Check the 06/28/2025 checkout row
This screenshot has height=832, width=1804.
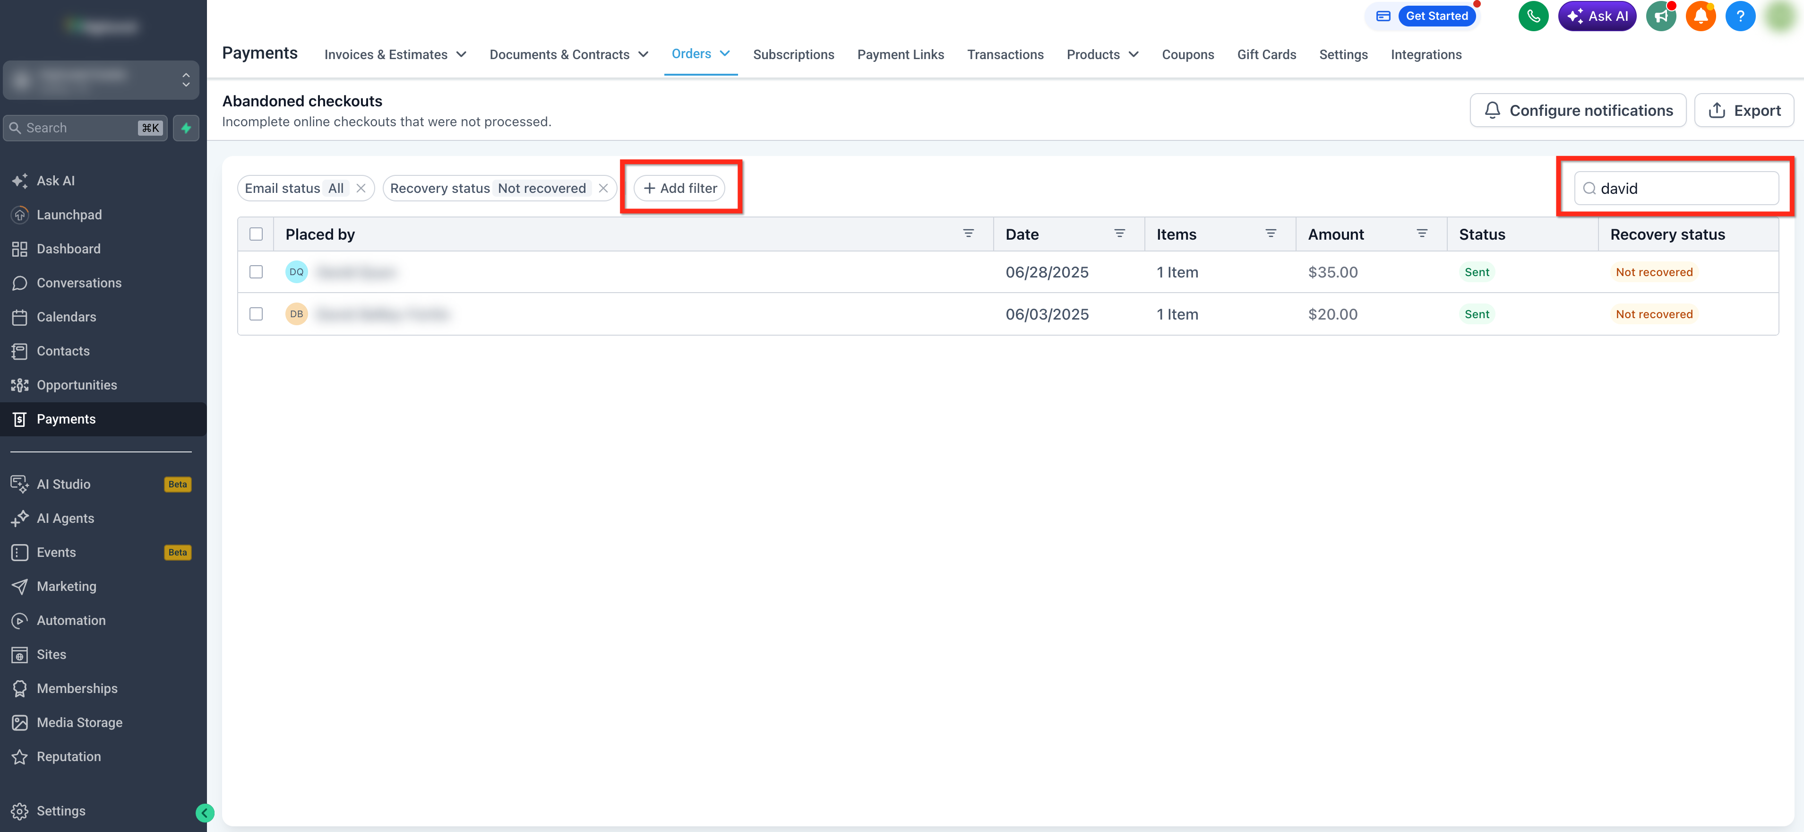click(256, 272)
